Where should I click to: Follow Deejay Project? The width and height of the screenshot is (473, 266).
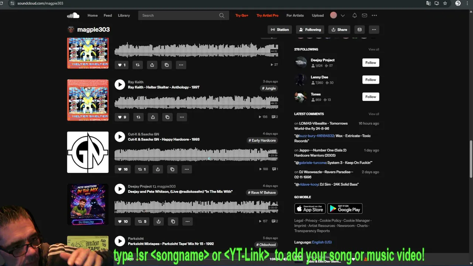pyautogui.click(x=371, y=63)
